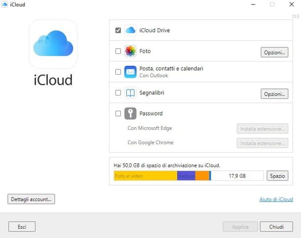Click the 17,9 GB free space value
The image size is (301, 238).
click(237, 176)
